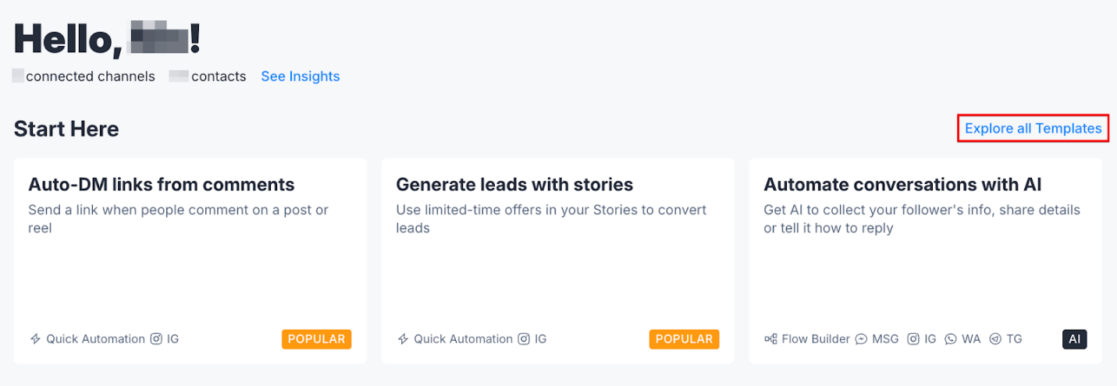
Task: Click the Flow Builder icon
Action: pyautogui.click(x=770, y=339)
